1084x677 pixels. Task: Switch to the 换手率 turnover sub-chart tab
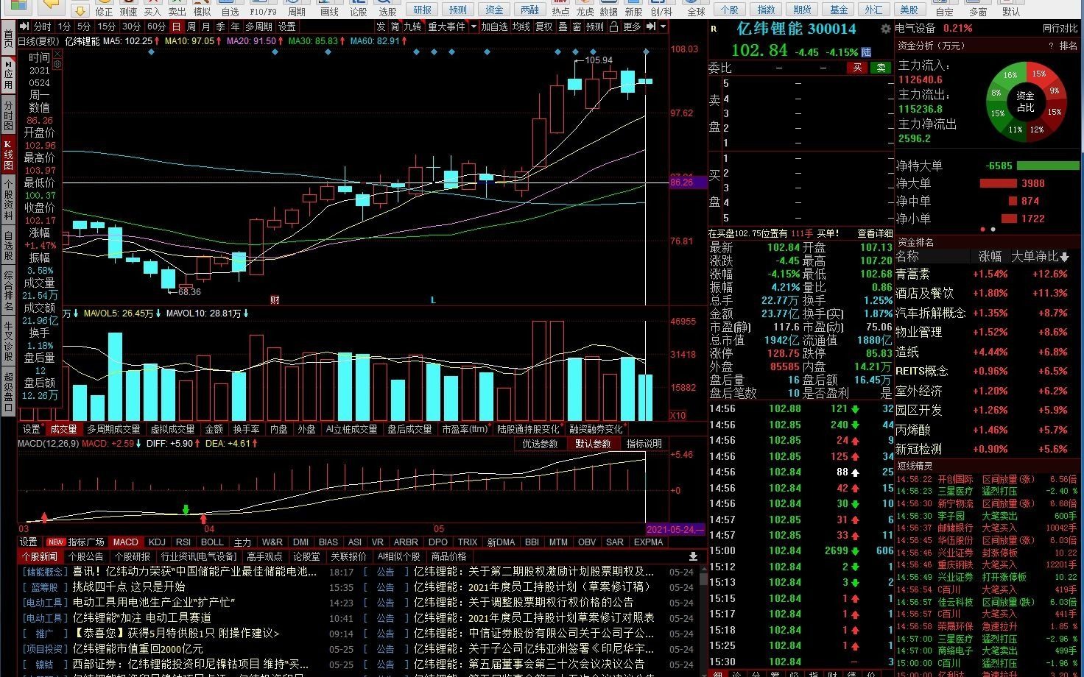(x=246, y=429)
